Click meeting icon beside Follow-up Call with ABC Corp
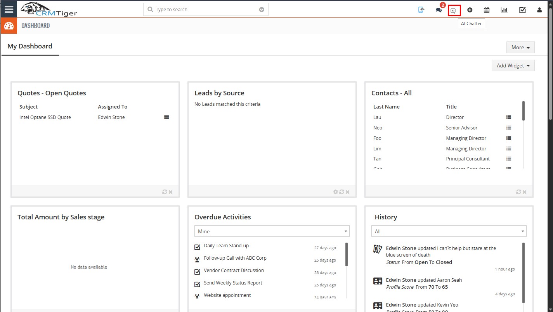This screenshot has height=312, width=553. 197,259
